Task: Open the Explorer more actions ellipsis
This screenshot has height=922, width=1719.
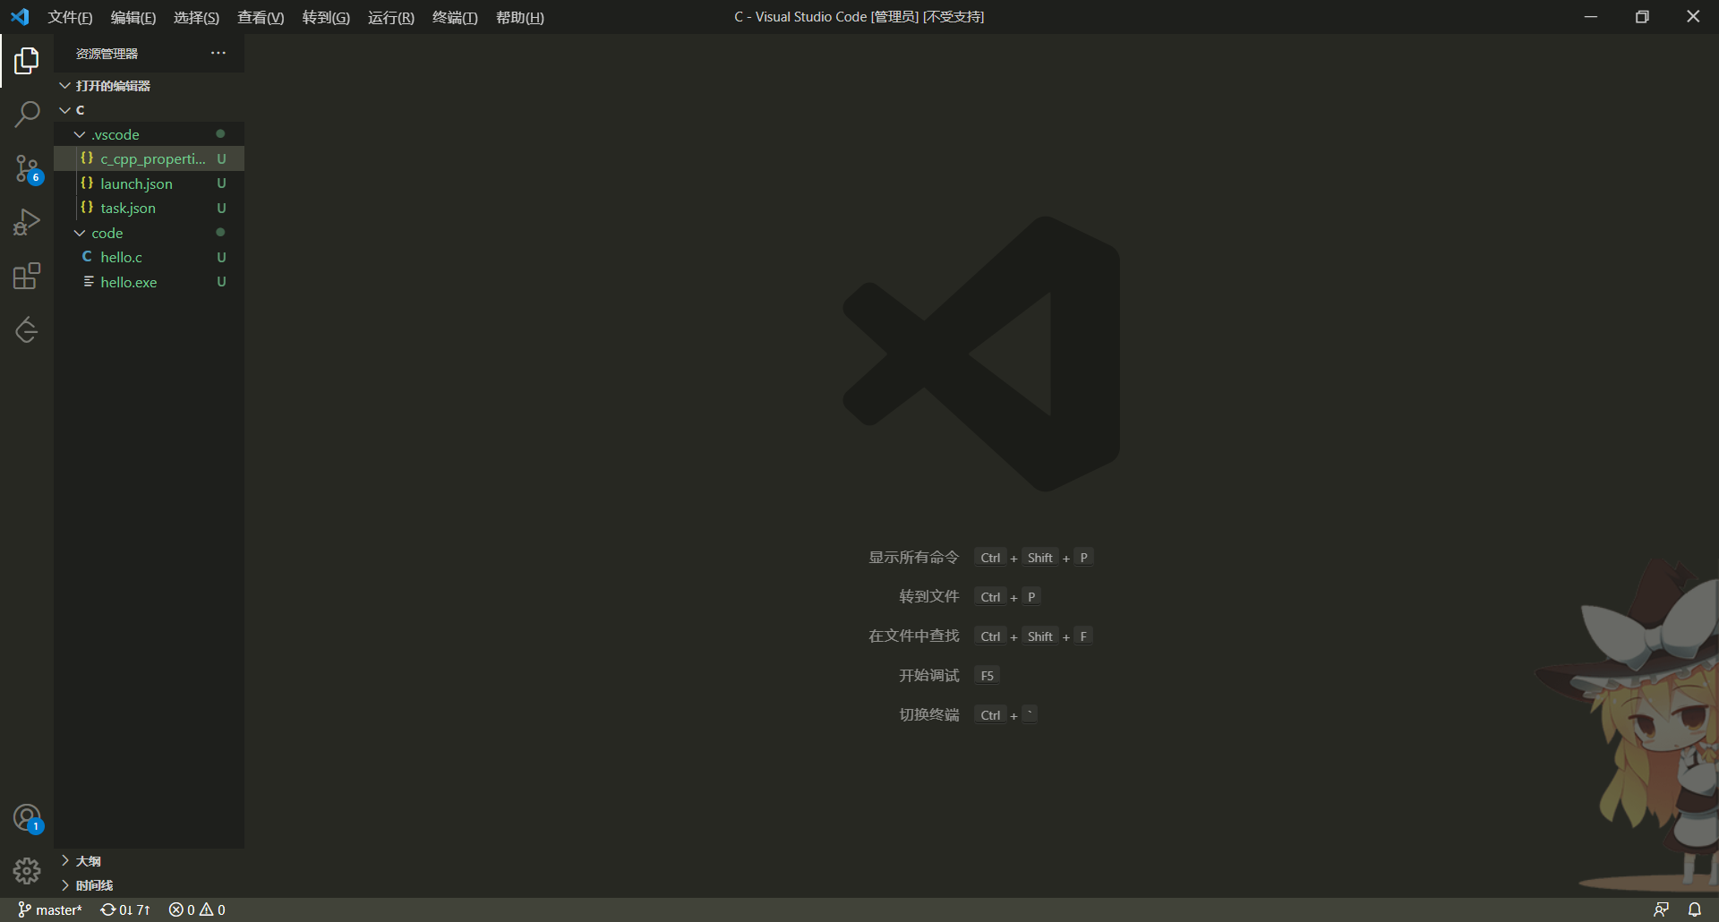Action: pyautogui.click(x=218, y=54)
